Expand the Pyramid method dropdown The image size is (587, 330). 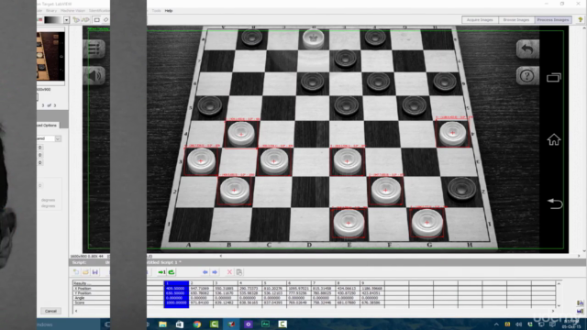point(58,138)
